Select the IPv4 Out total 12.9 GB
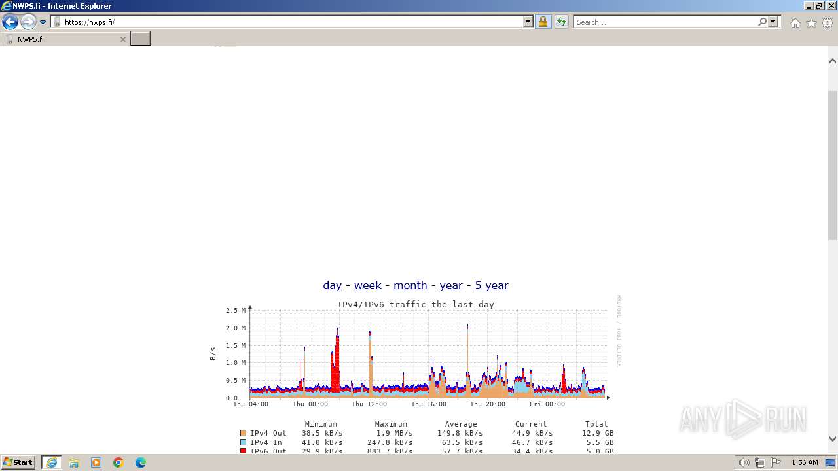This screenshot has height=471, width=838. [x=598, y=433]
